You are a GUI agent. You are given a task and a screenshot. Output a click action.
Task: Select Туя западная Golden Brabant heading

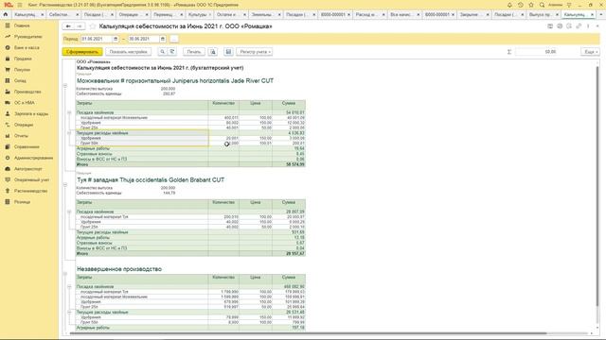151,180
